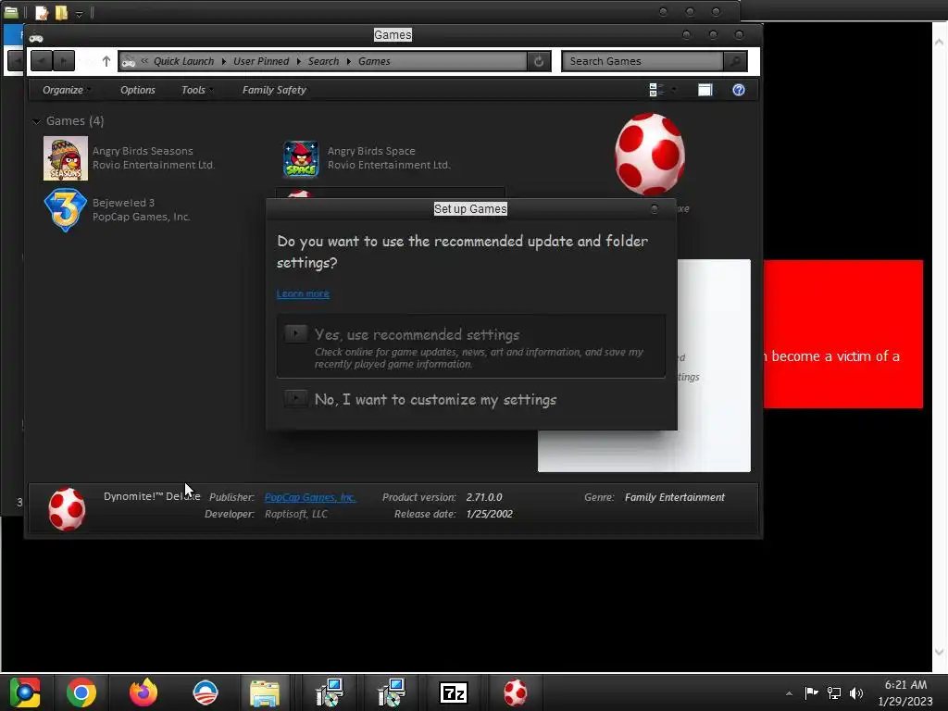This screenshot has width=948, height=711.
Task: Click product version 2.71.0.0 value
Action: click(483, 497)
